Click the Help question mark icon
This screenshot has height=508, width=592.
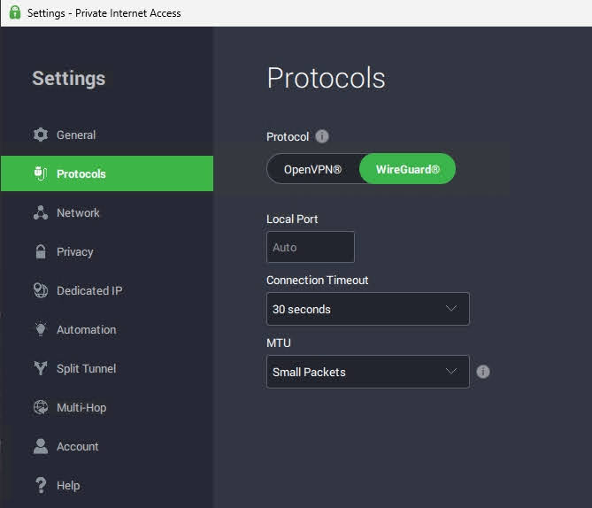40,485
